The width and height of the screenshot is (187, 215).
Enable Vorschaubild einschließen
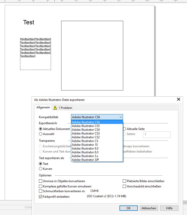pyautogui.click(x=124, y=186)
